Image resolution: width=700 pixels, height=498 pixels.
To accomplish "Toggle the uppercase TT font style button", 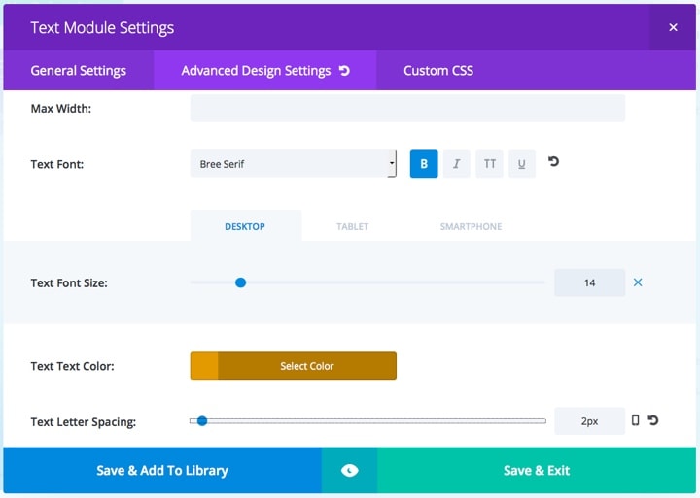I will click(x=489, y=164).
